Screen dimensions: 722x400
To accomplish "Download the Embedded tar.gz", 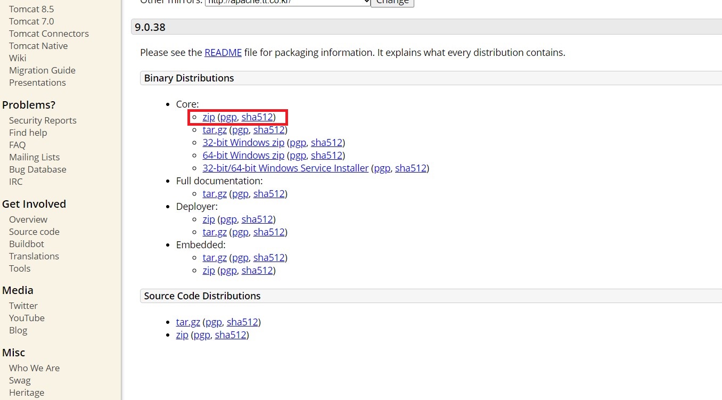I will pos(215,258).
